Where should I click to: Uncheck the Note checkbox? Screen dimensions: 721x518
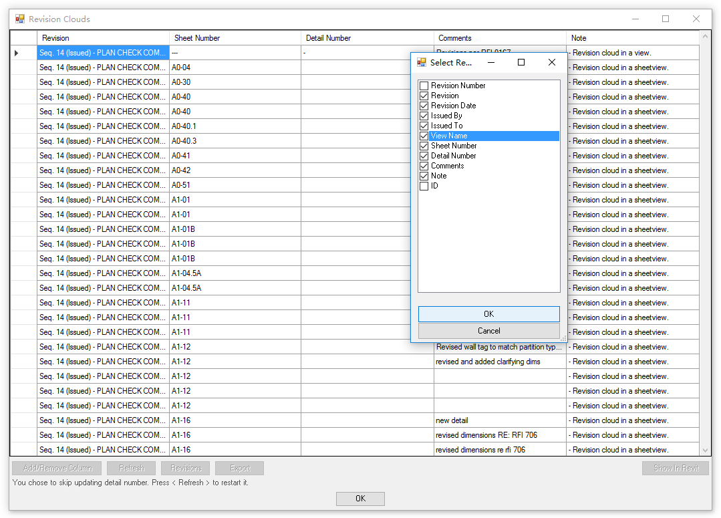click(x=424, y=176)
